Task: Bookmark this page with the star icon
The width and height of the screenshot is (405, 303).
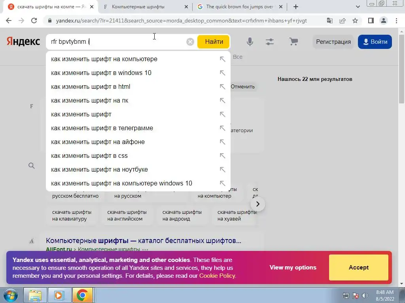Action: pyautogui.click(x=355, y=21)
